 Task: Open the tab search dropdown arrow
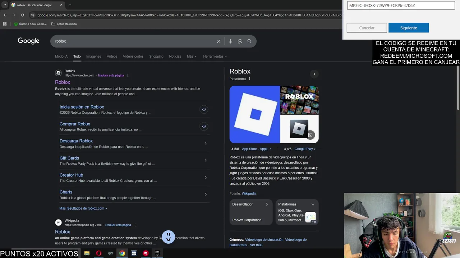(5, 5)
